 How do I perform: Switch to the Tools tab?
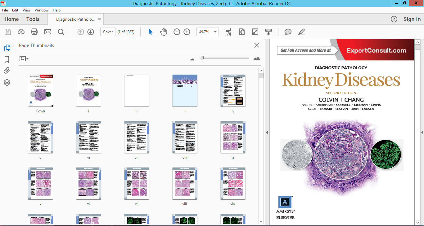[33, 19]
